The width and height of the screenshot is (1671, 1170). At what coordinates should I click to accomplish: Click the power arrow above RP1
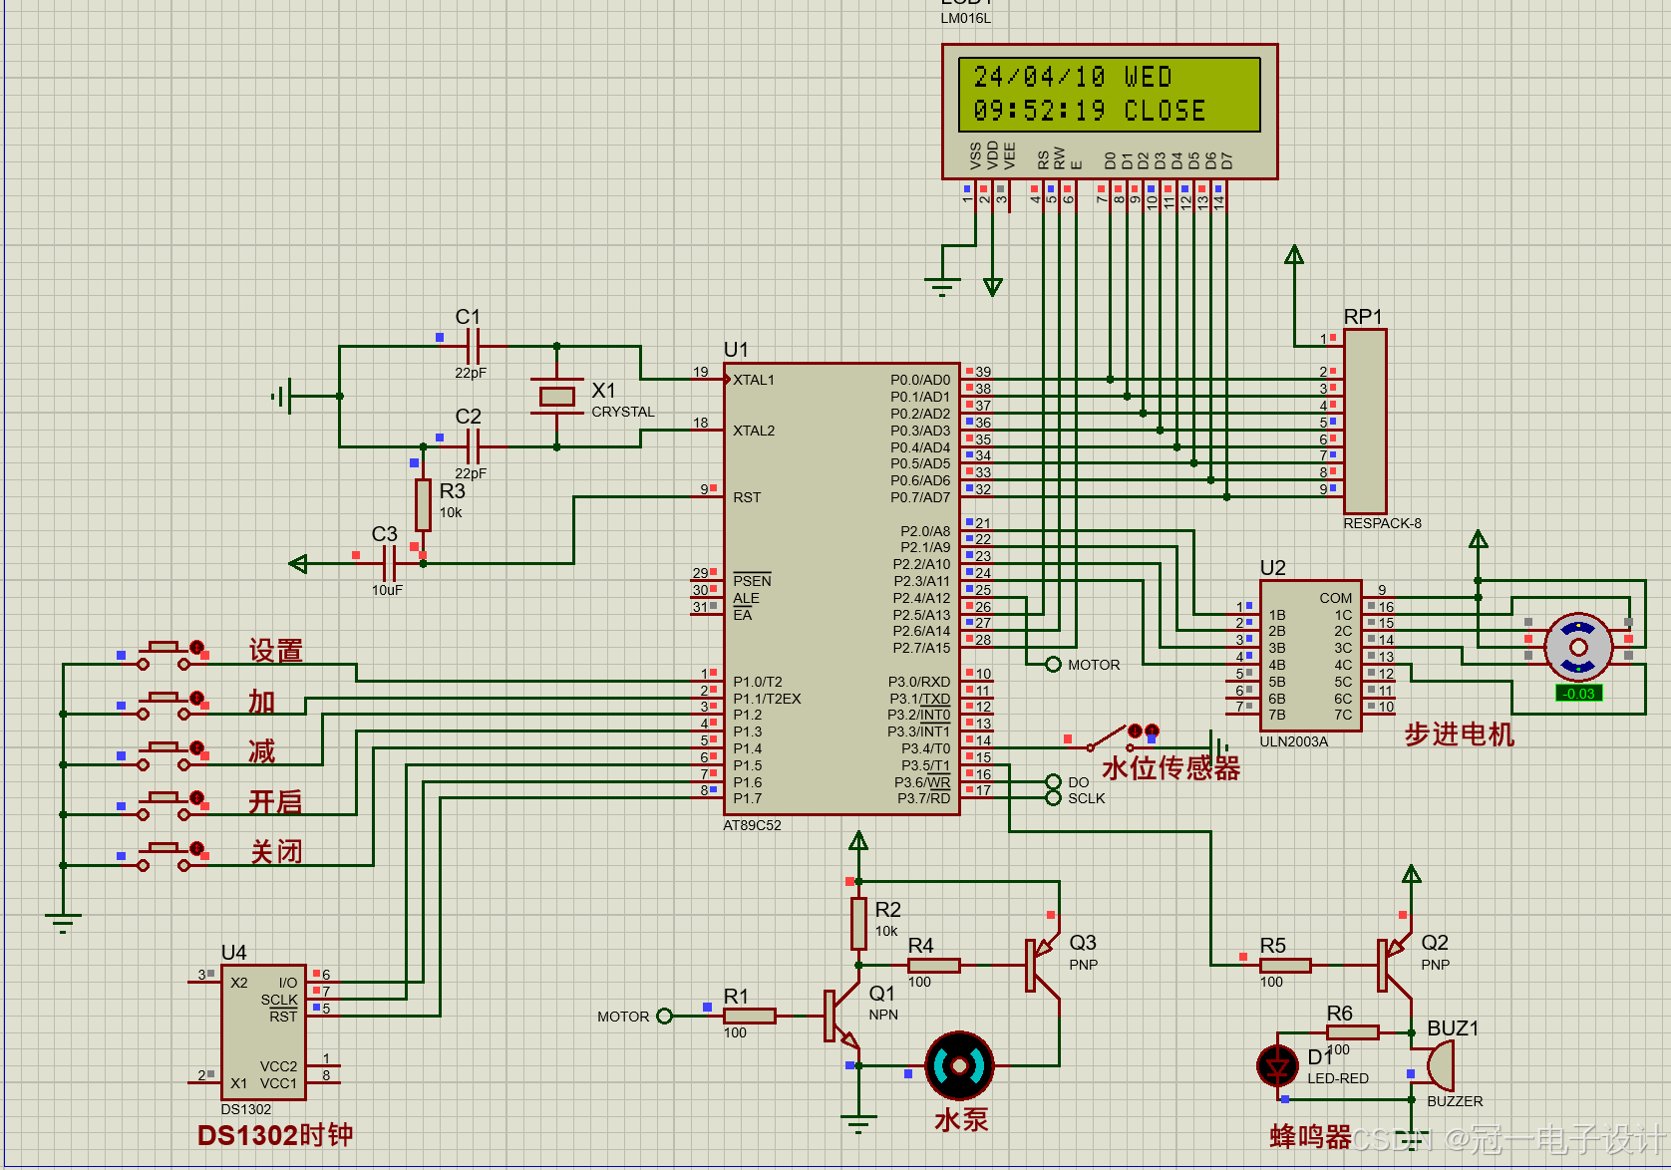click(1294, 255)
